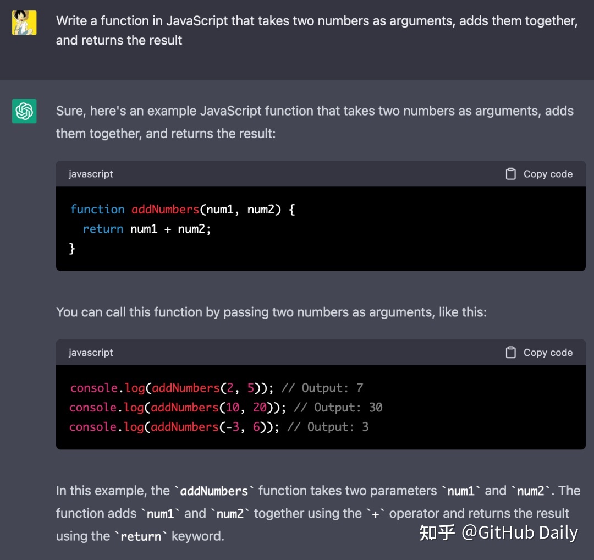
Task: Click the return statement line
Action: 147,229
